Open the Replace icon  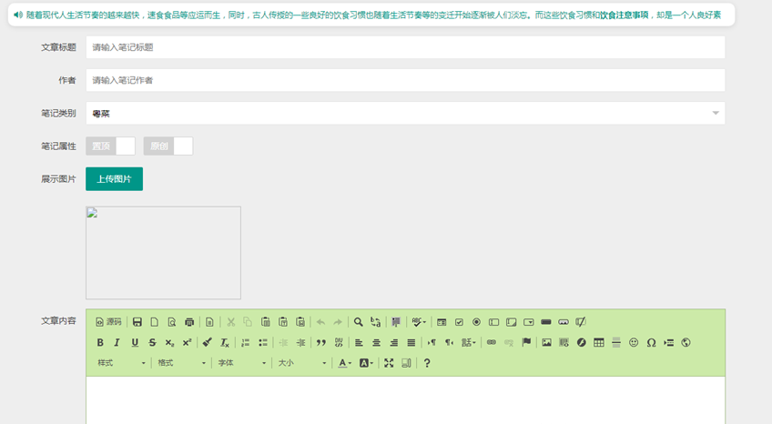[x=376, y=322]
